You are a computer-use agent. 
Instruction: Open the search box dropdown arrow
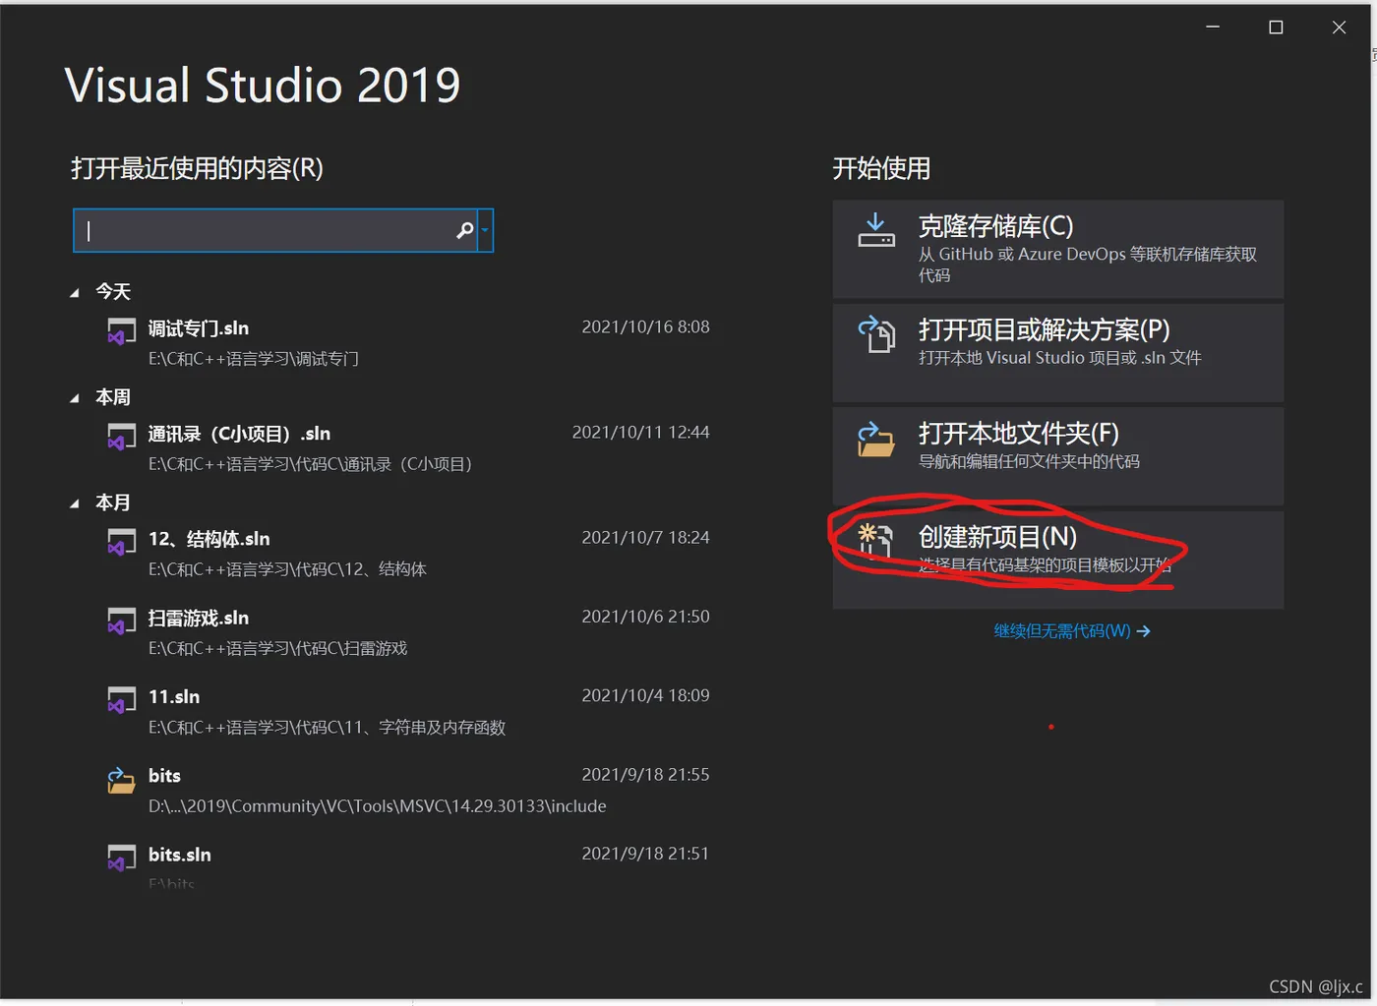485,230
